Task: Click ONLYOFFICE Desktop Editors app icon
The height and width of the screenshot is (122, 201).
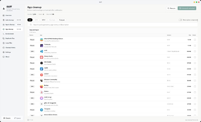Action: point(41,40)
